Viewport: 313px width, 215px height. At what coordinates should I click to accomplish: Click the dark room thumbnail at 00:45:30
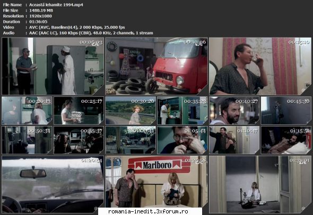click(286, 111)
